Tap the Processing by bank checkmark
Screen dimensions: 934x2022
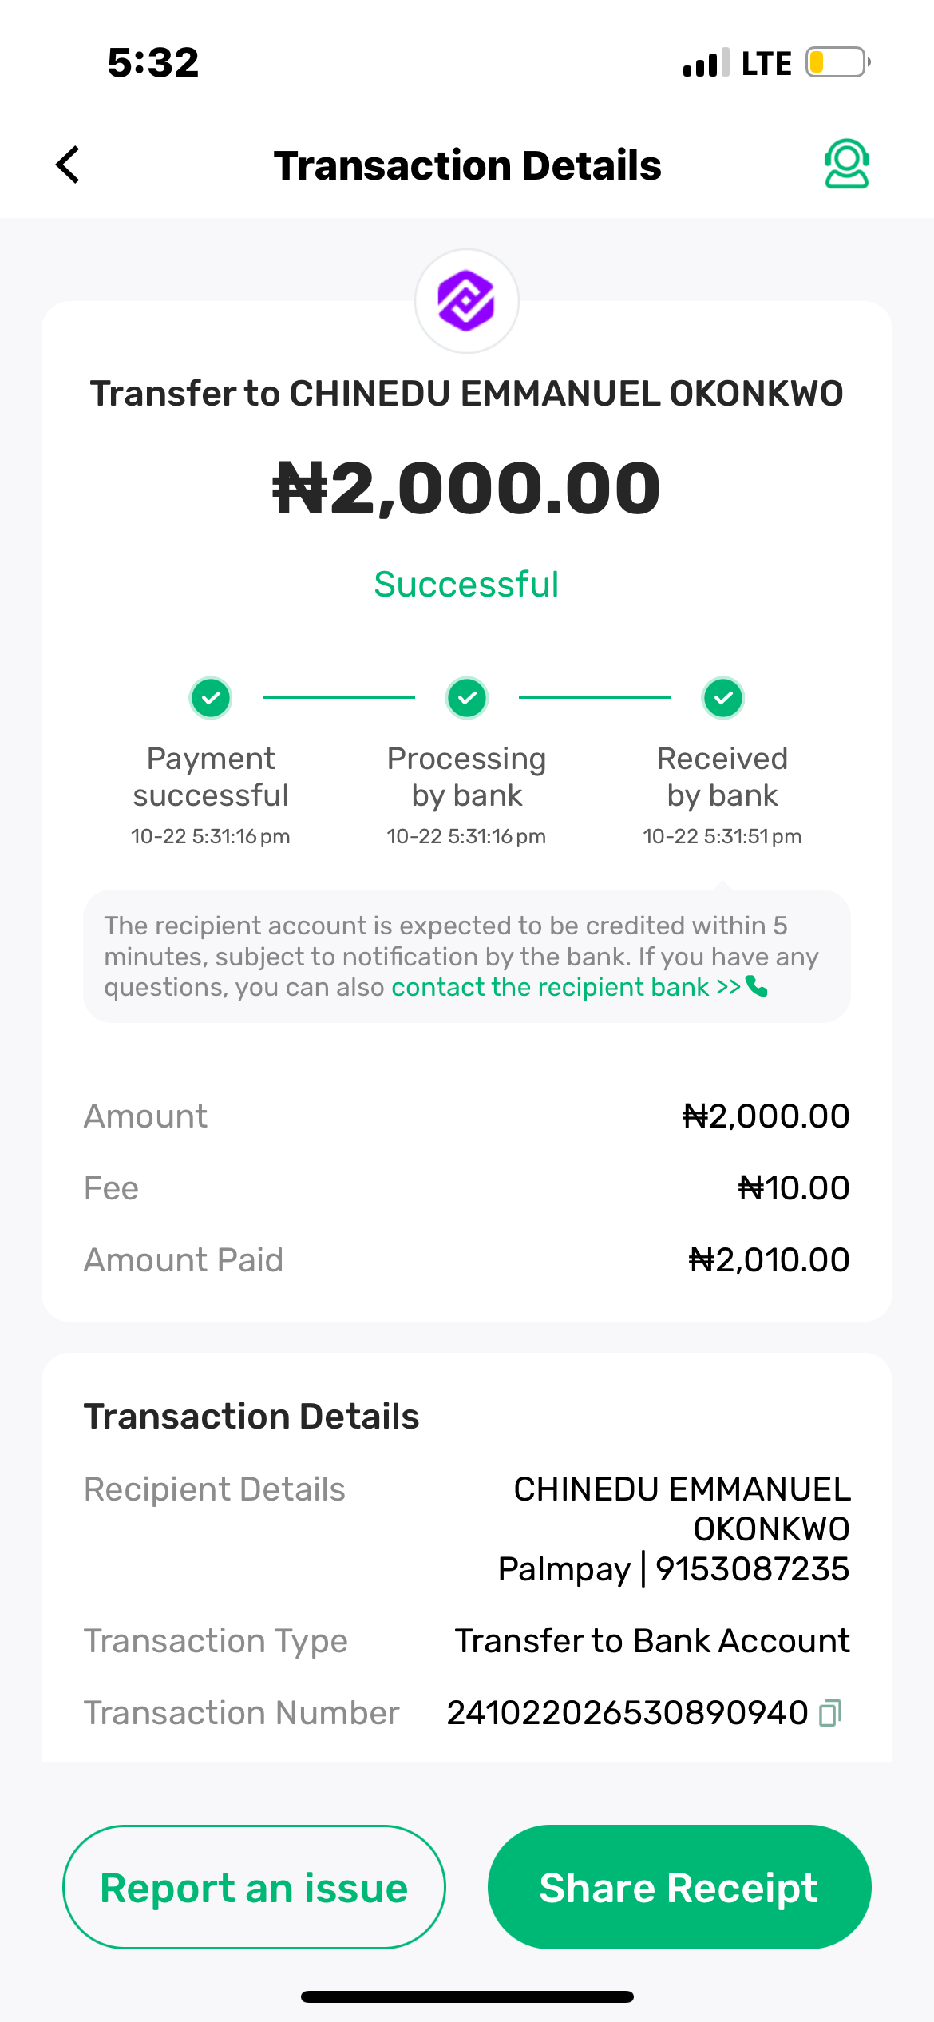pyautogui.click(x=467, y=698)
